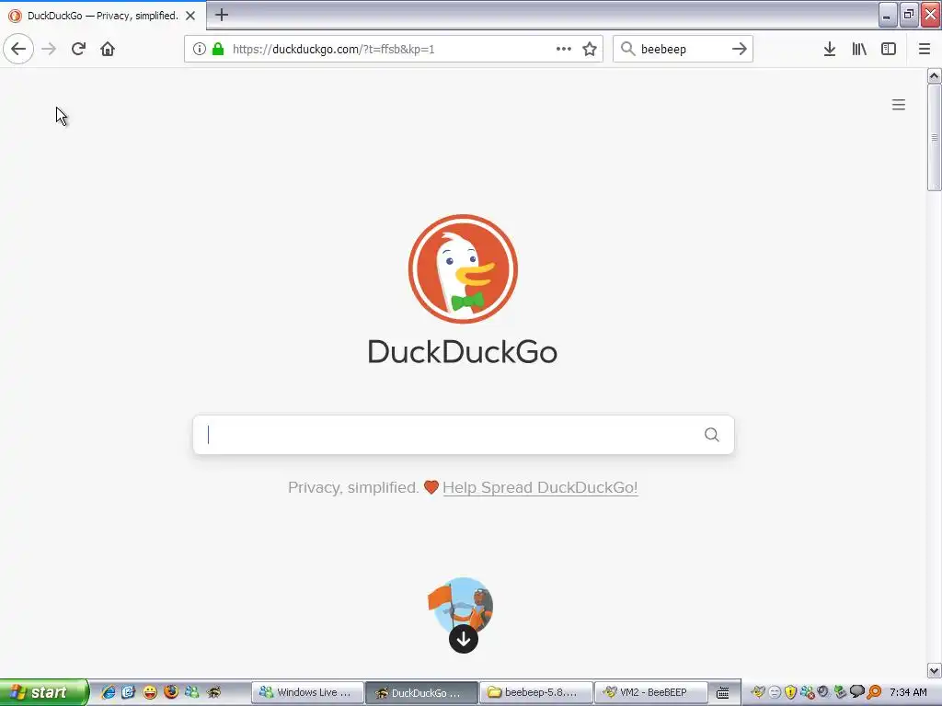942x706 pixels.
Task: Switch to the DuckDuckGo taskbar button
Action: point(421,693)
